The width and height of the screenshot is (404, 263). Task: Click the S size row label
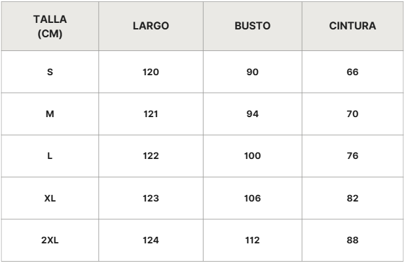(50, 72)
